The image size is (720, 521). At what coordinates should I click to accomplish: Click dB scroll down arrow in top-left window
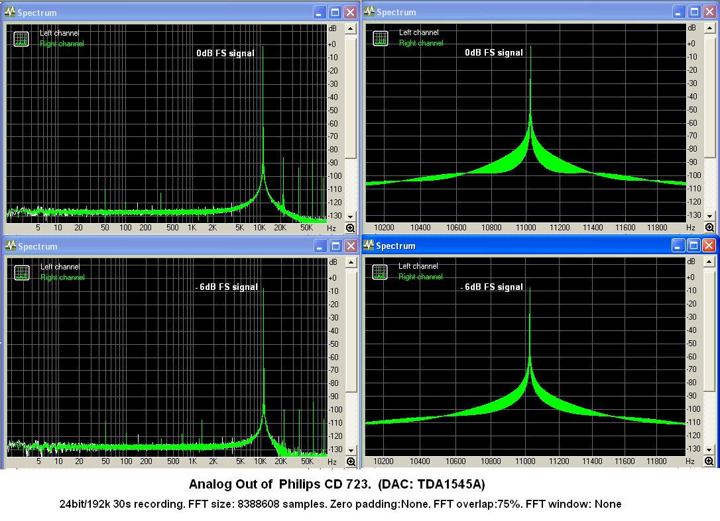tap(350, 216)
